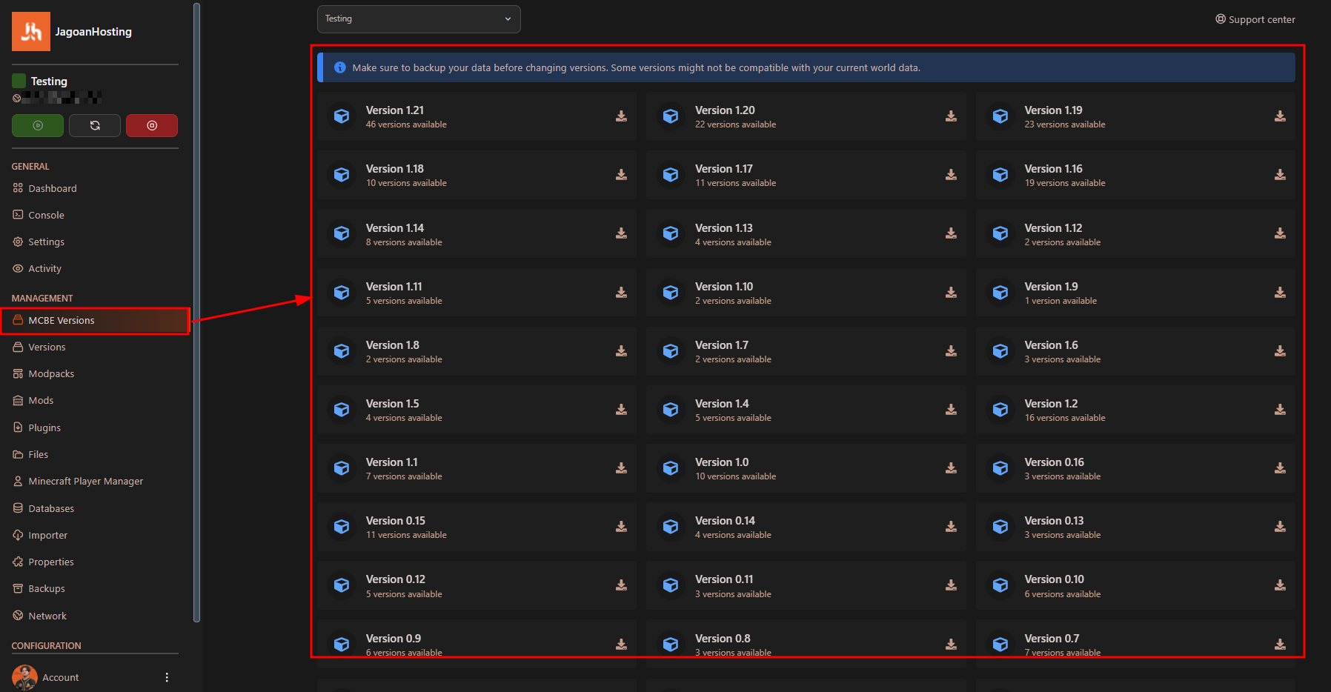Viewport: 1331px width, 692px height.
Task: Click the download icon for Version 1.13
Action: pos(951,233)
